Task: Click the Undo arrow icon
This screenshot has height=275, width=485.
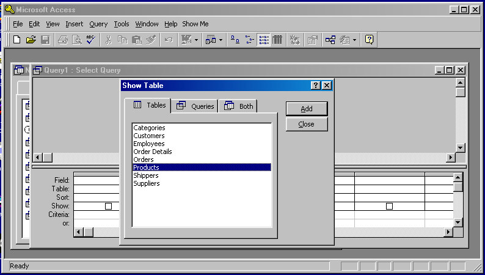Action: [169, 40]
